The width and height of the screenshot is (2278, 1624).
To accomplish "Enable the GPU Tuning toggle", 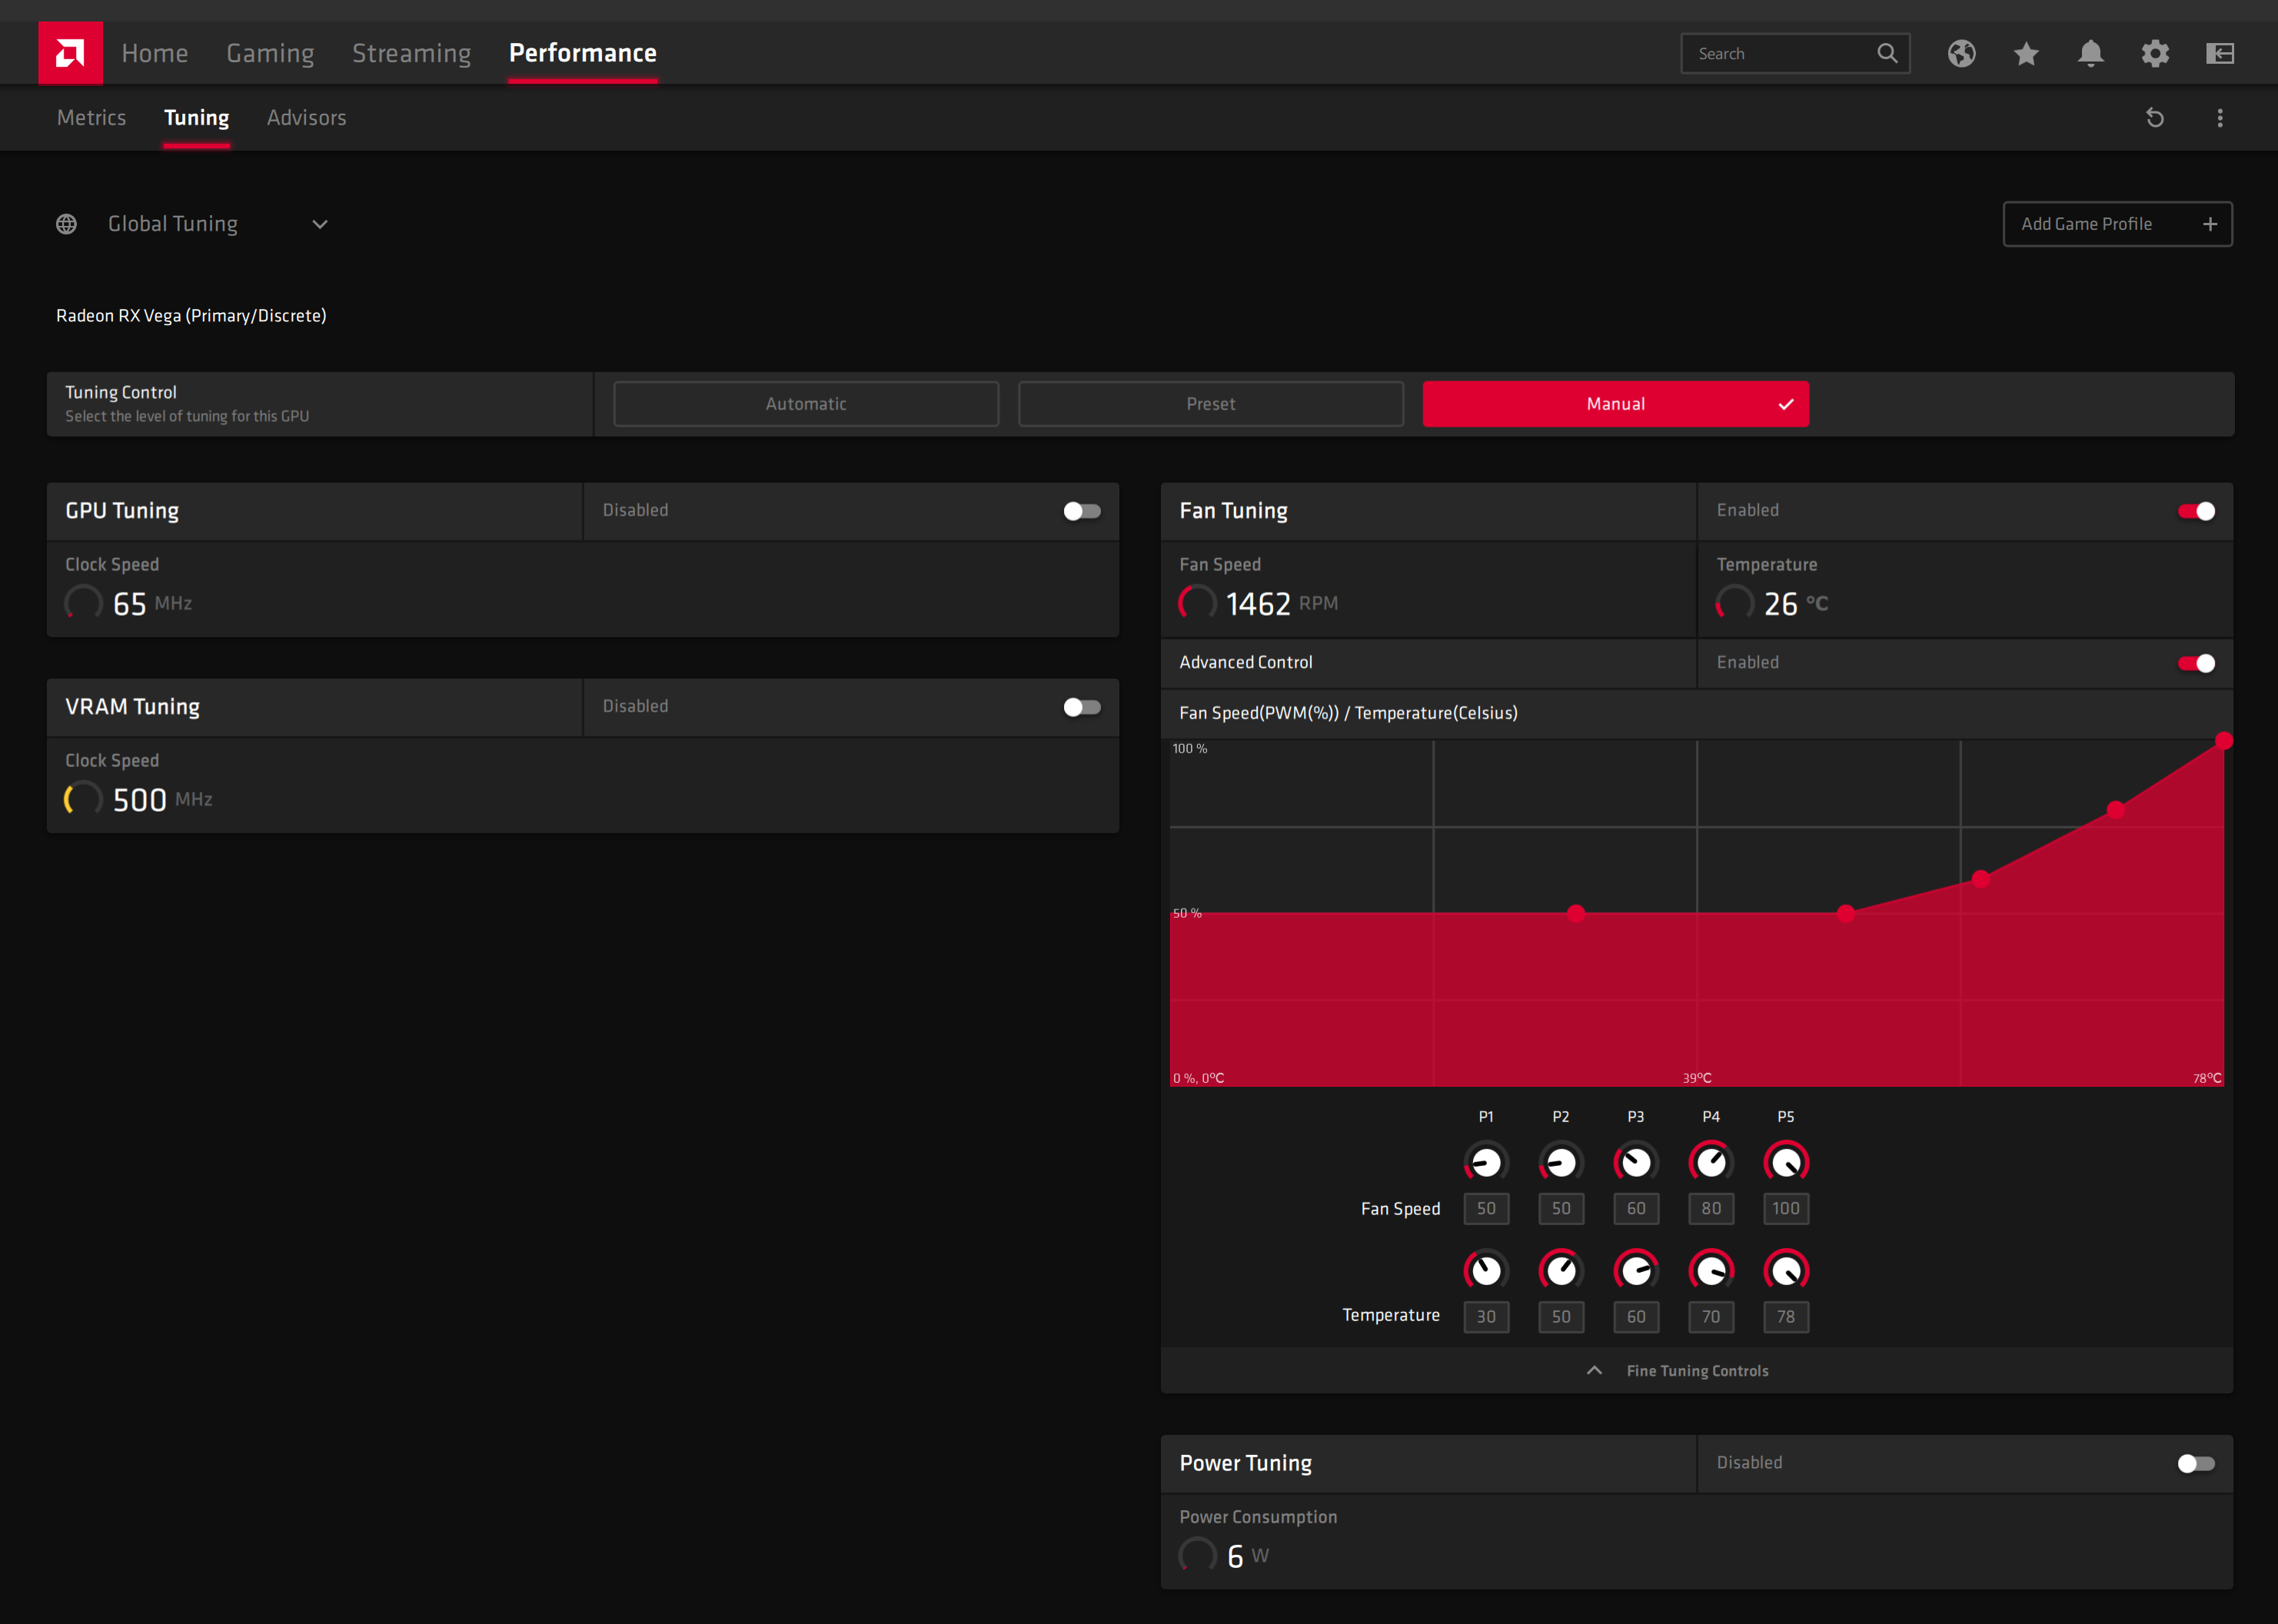I will [x=1082, y=511].
